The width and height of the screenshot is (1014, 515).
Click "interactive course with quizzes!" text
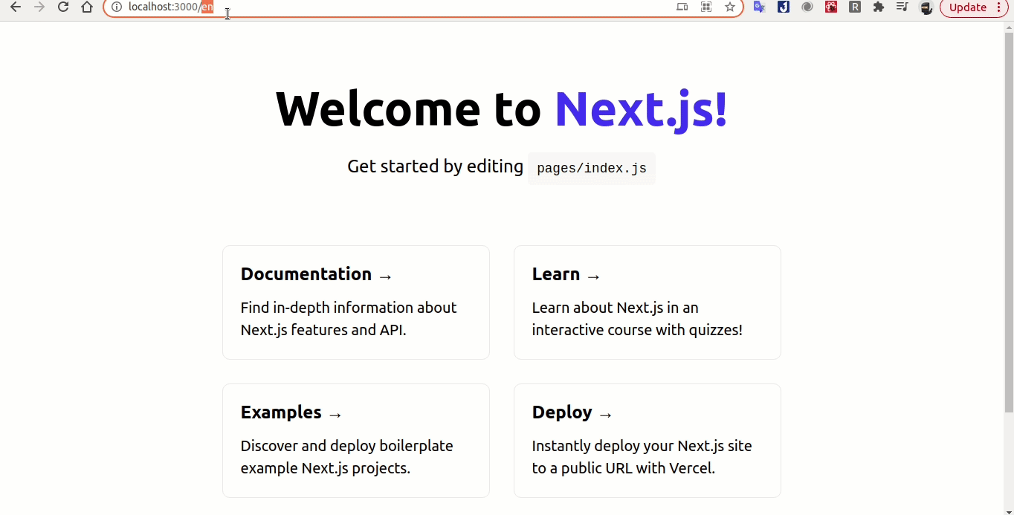click(x=637, y=330)
